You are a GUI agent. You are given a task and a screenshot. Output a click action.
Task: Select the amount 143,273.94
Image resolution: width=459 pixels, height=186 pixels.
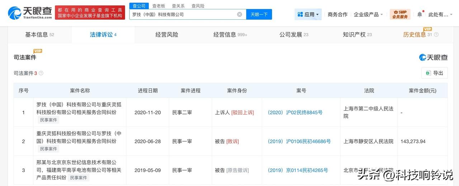[x=413, y=142]
